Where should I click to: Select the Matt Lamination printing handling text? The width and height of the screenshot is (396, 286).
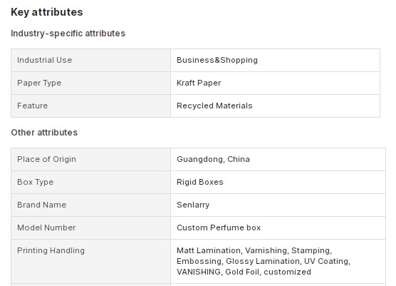point(209,250)
